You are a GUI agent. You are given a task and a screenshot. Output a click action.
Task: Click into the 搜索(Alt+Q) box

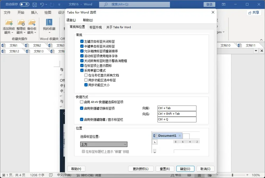click(x=134, y=4)
